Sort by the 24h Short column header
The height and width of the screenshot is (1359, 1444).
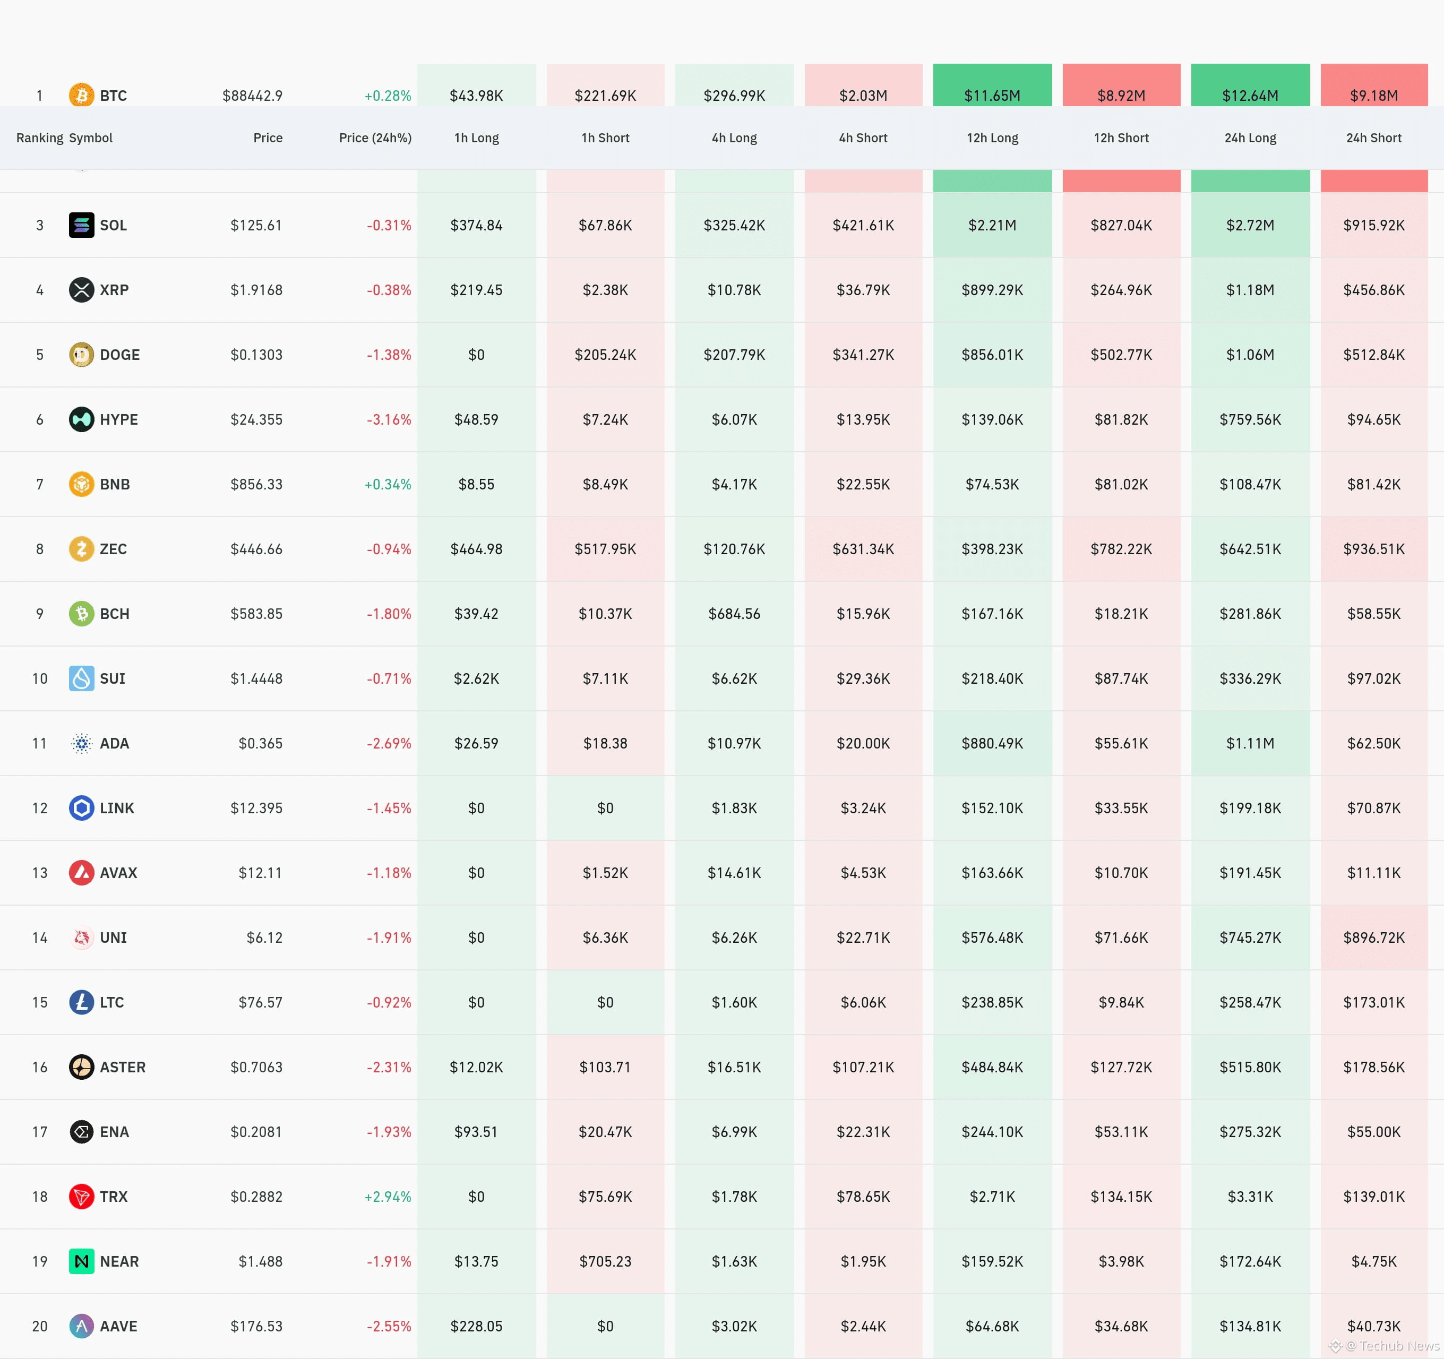click(1373, 138)
